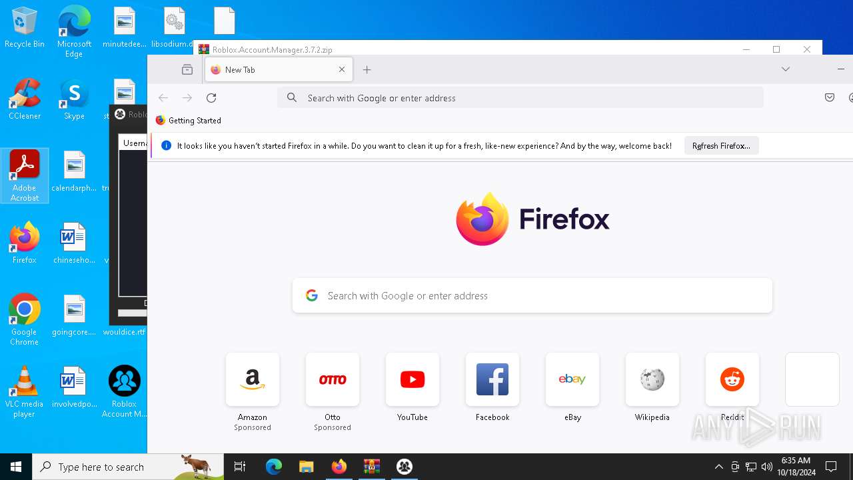Open clock showing 6:35 AM
The image size is (853, 480).
coord(796,467)
